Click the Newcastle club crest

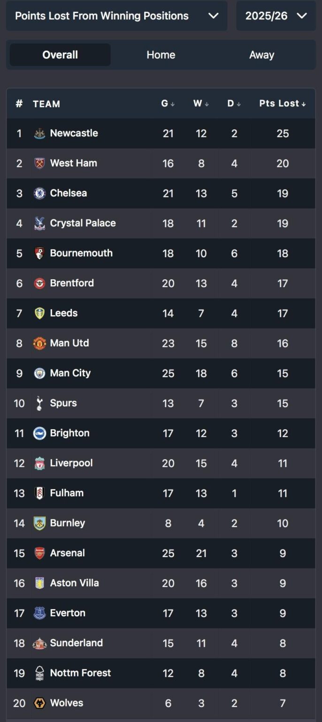[40, 133]
